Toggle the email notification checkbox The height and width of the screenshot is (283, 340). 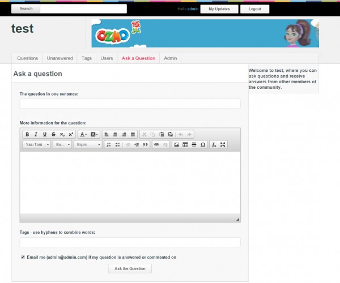[x=23, y=257]
